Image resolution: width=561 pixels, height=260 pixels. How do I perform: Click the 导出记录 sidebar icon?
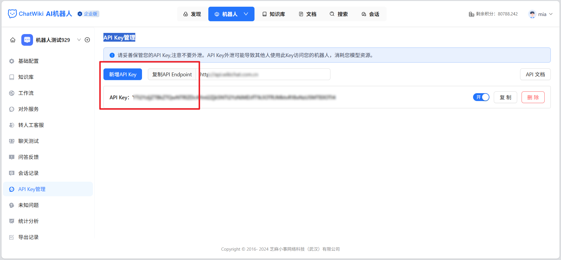tap(12, 237)
